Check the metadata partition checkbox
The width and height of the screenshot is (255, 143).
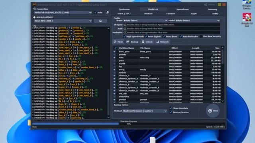(x=114, y=97)
